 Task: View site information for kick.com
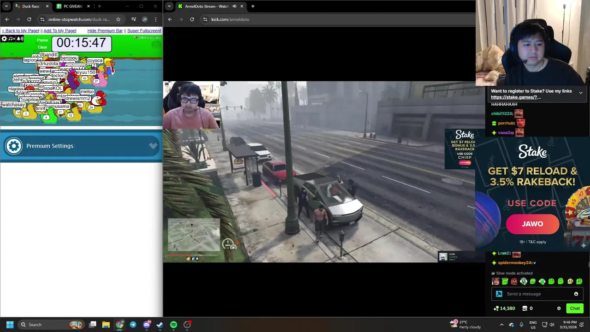tap(205, 19)
